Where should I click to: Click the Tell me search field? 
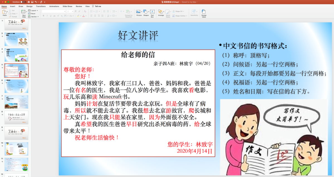[98, 6]
